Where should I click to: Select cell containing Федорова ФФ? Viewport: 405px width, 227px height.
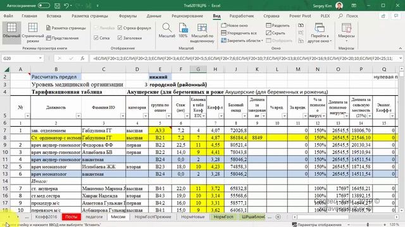point(104,145)
